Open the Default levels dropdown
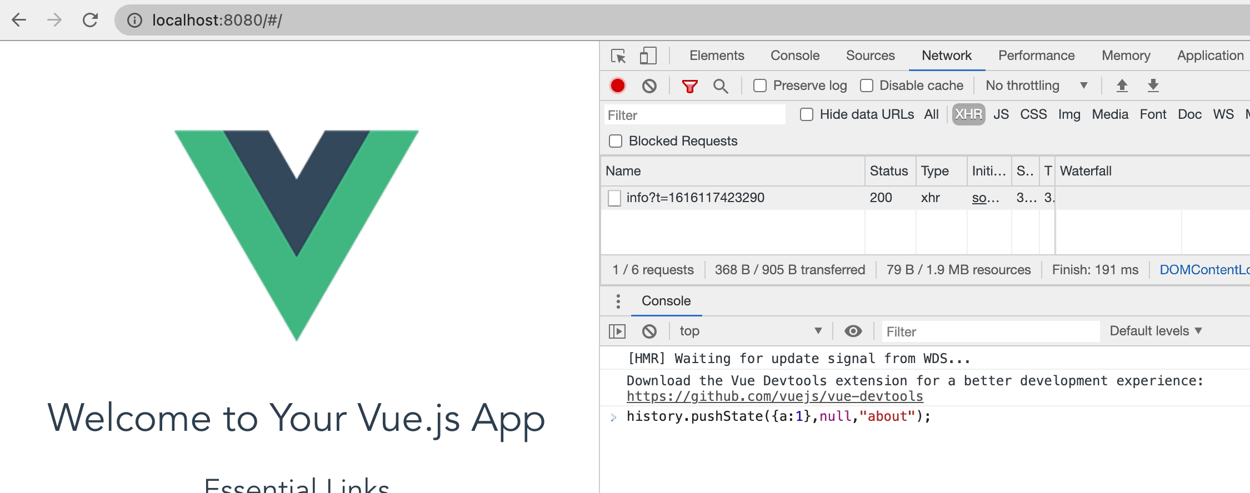The image size is (1250, 493). 1156,331
